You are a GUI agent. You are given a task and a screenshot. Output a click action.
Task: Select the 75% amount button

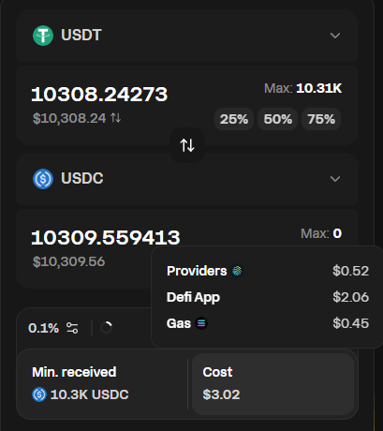321,119
